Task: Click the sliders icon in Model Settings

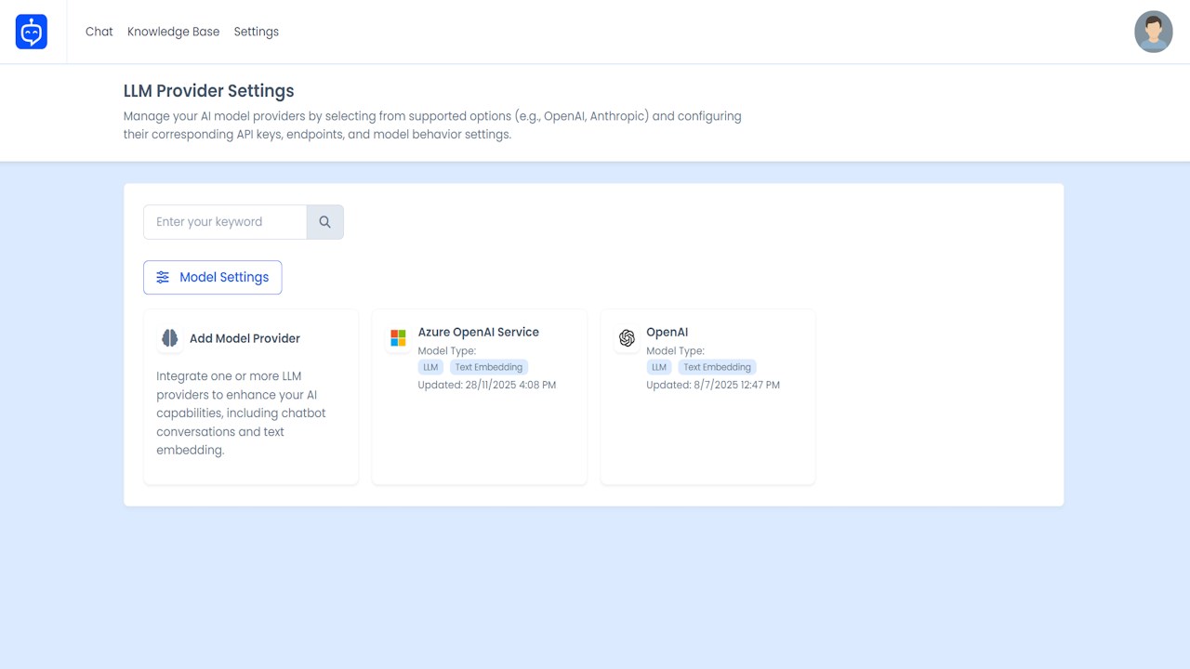Action: (x=163, y=277)
